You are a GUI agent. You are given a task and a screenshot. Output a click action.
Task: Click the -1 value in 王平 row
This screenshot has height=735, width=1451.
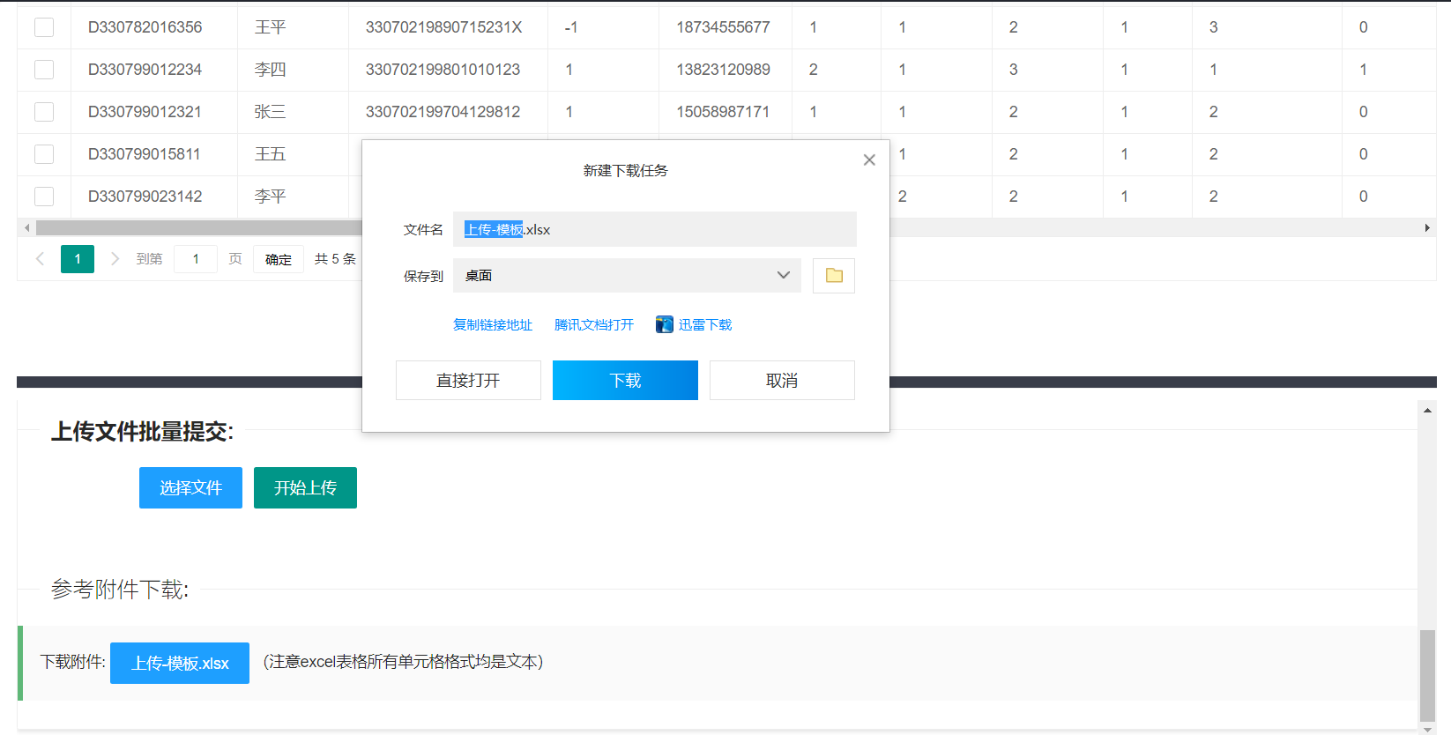point(571,27)
